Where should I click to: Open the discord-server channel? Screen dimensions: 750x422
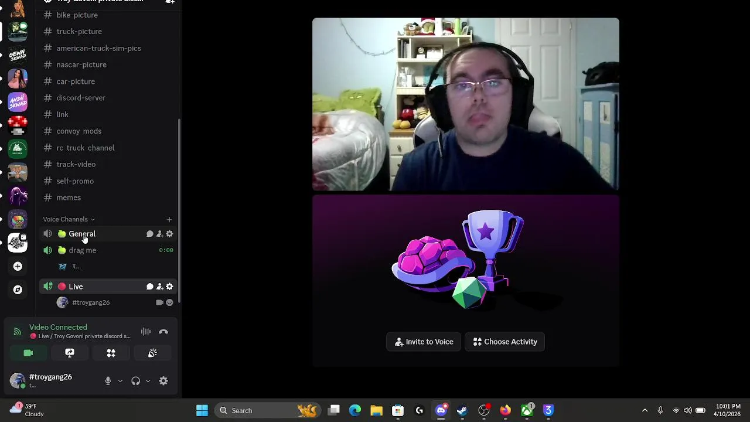pos(81,98)
